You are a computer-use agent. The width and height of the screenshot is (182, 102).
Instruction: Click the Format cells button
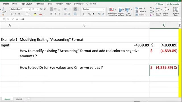click(x=141, y=15)
